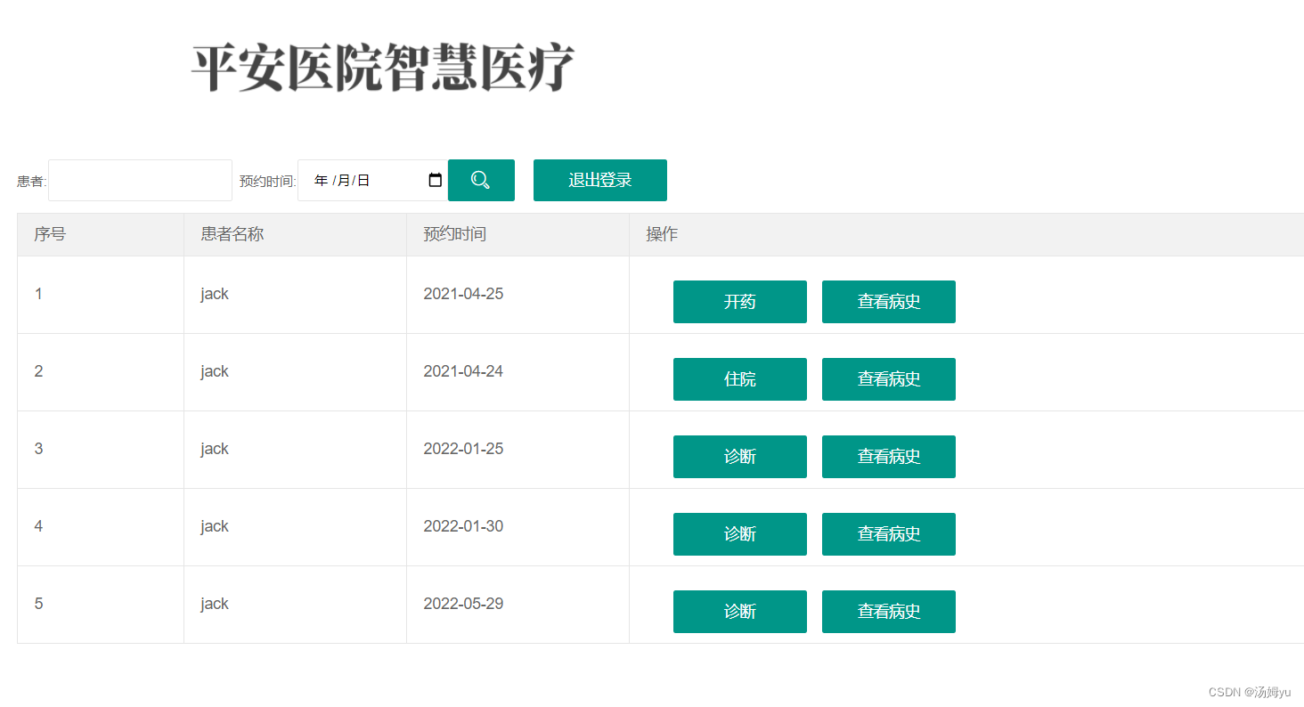Click 诊断 for appointment 2022-01-30
Viewport: 1304px width, 707px height.
click(740, 533)
